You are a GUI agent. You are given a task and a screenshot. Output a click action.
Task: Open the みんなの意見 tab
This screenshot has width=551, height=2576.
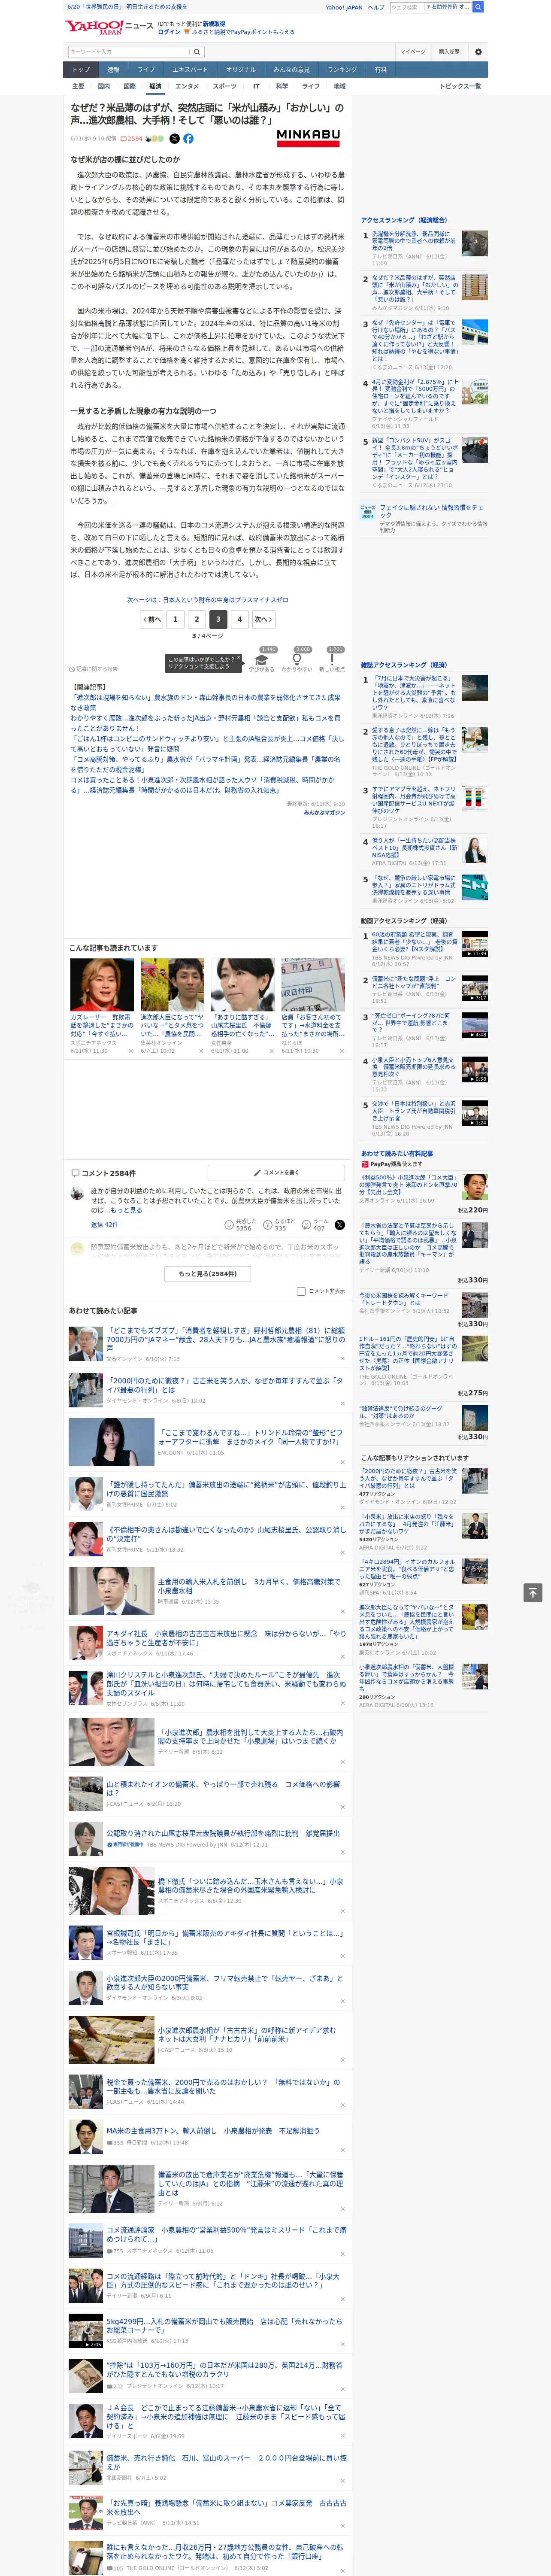(291, 70)
